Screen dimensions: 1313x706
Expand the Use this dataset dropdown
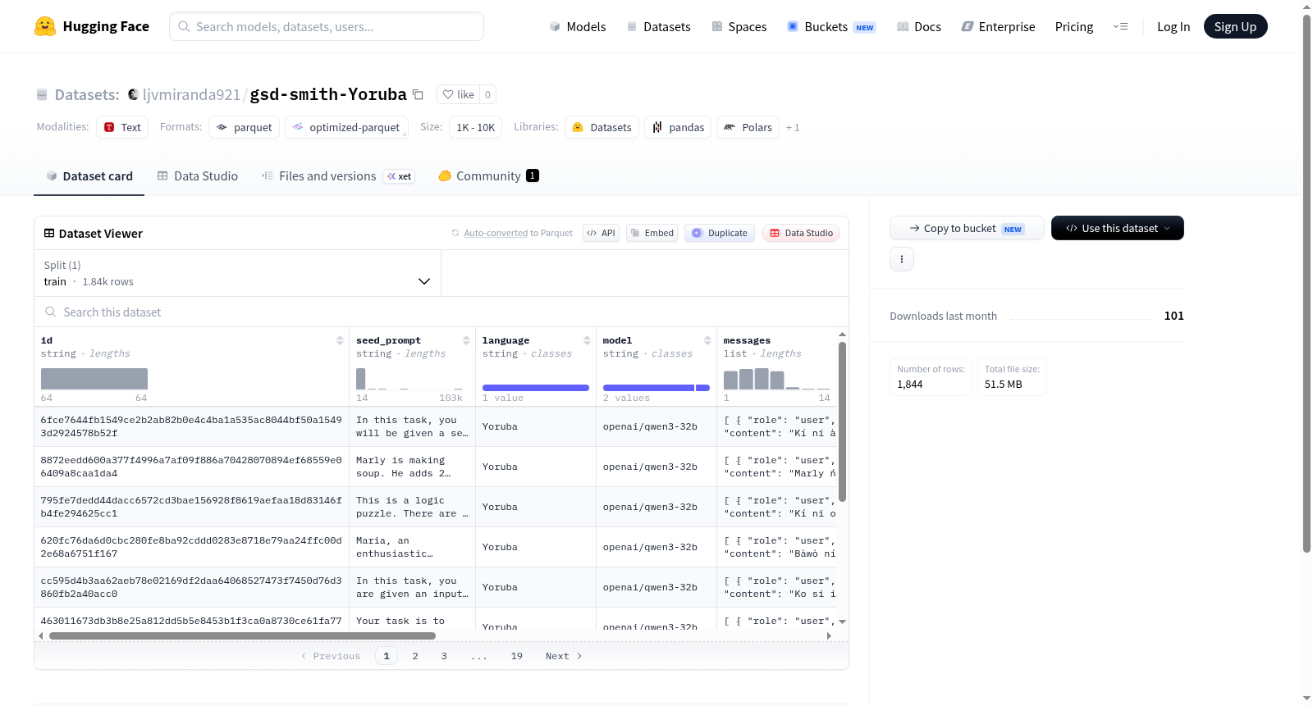coord(1117,228)
